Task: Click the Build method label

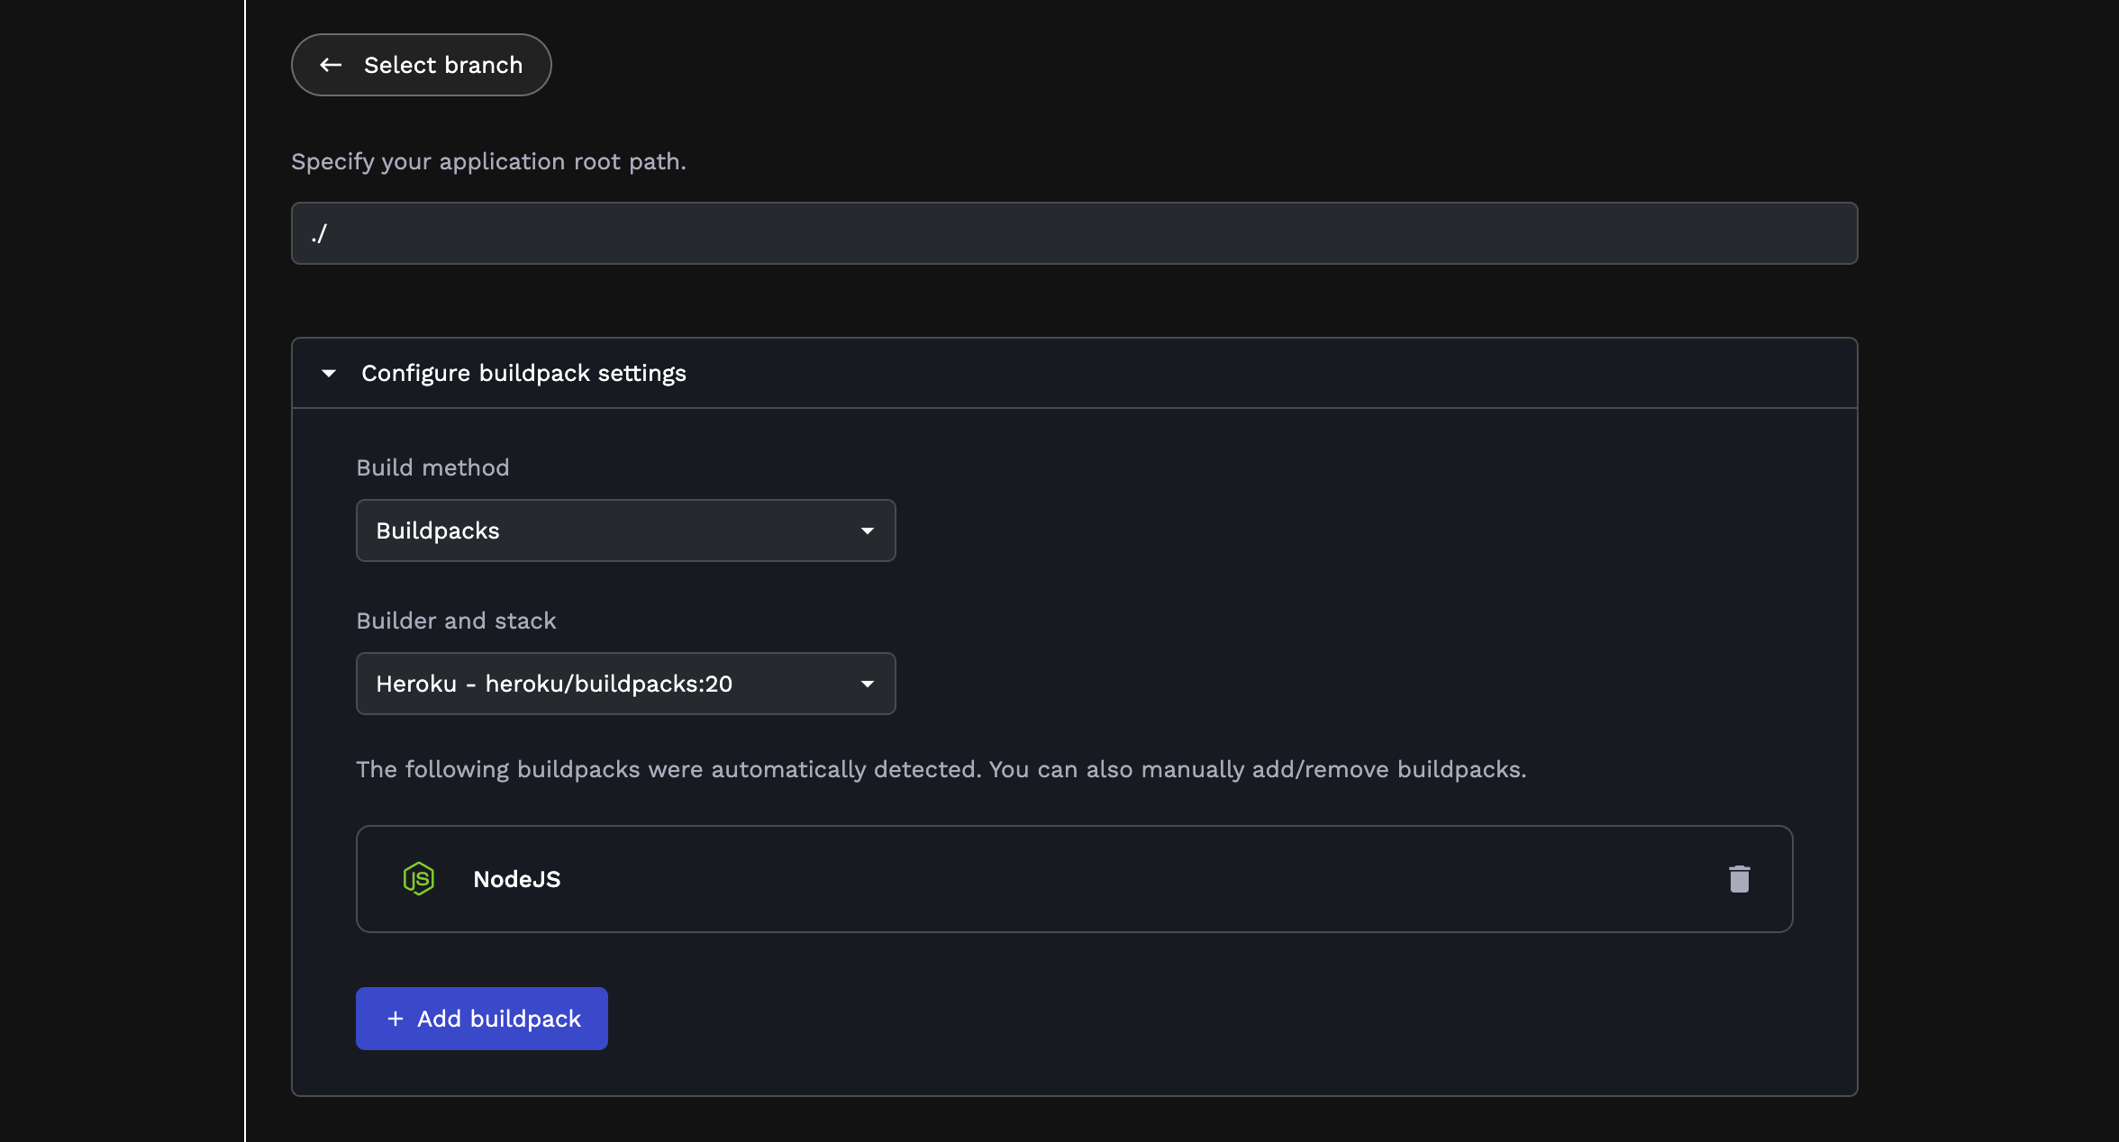Action: point(432,467)
